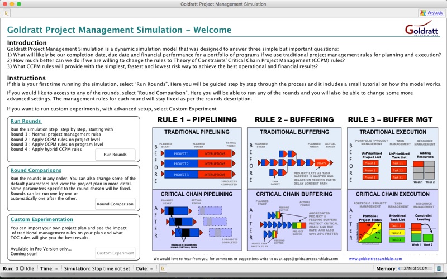Open the Run Rounds heading link

pyautogui.click(x=26, y=121)
